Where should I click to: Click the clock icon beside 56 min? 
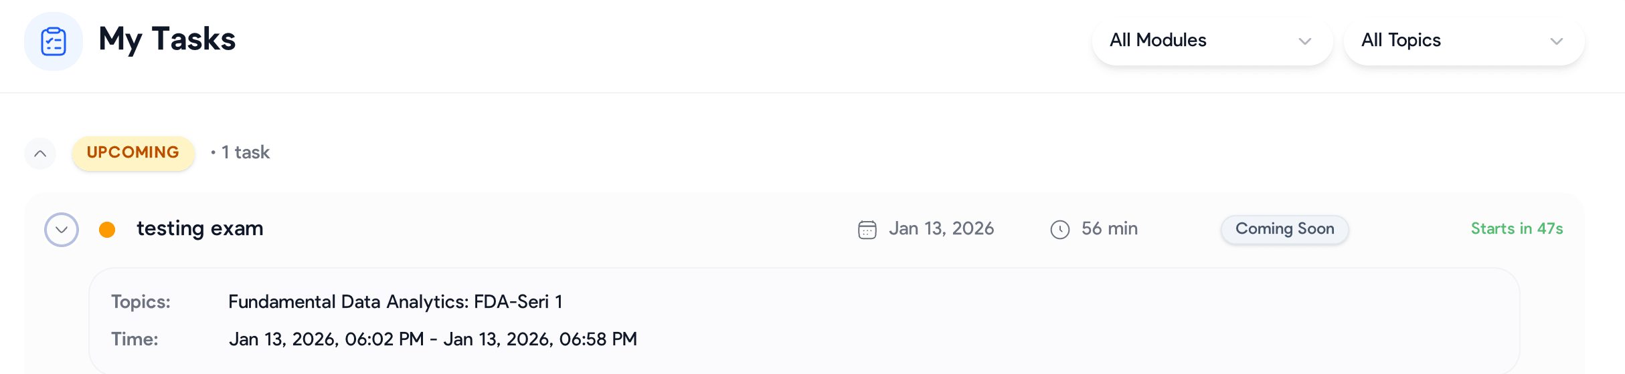pyautogui.click(x=1060, y=230)
